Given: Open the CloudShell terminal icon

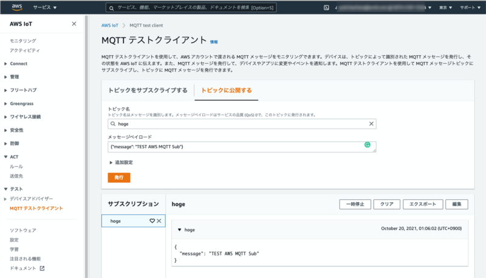Looking at the screenshot, I should pos(326,7).
